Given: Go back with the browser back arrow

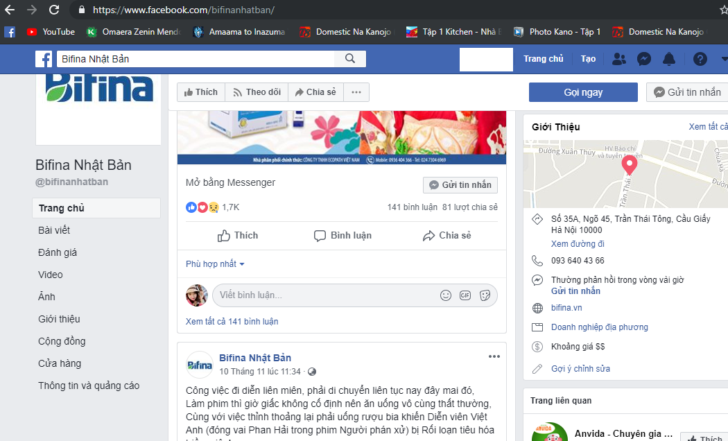Looking at the screenshot, I should click(x=10, y=10).
